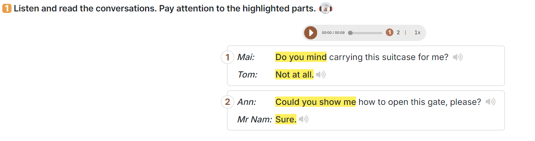Click the highlighted phrase 'Could you show me'
Viewport: 535px width, 141px height.
pos(316,102)
